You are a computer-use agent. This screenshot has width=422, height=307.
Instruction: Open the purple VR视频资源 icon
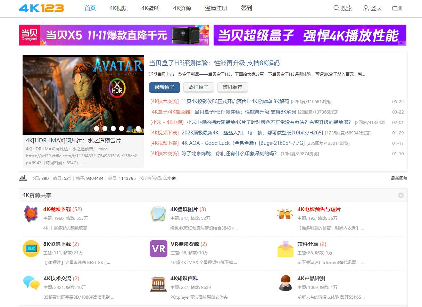tap(158, 248)
